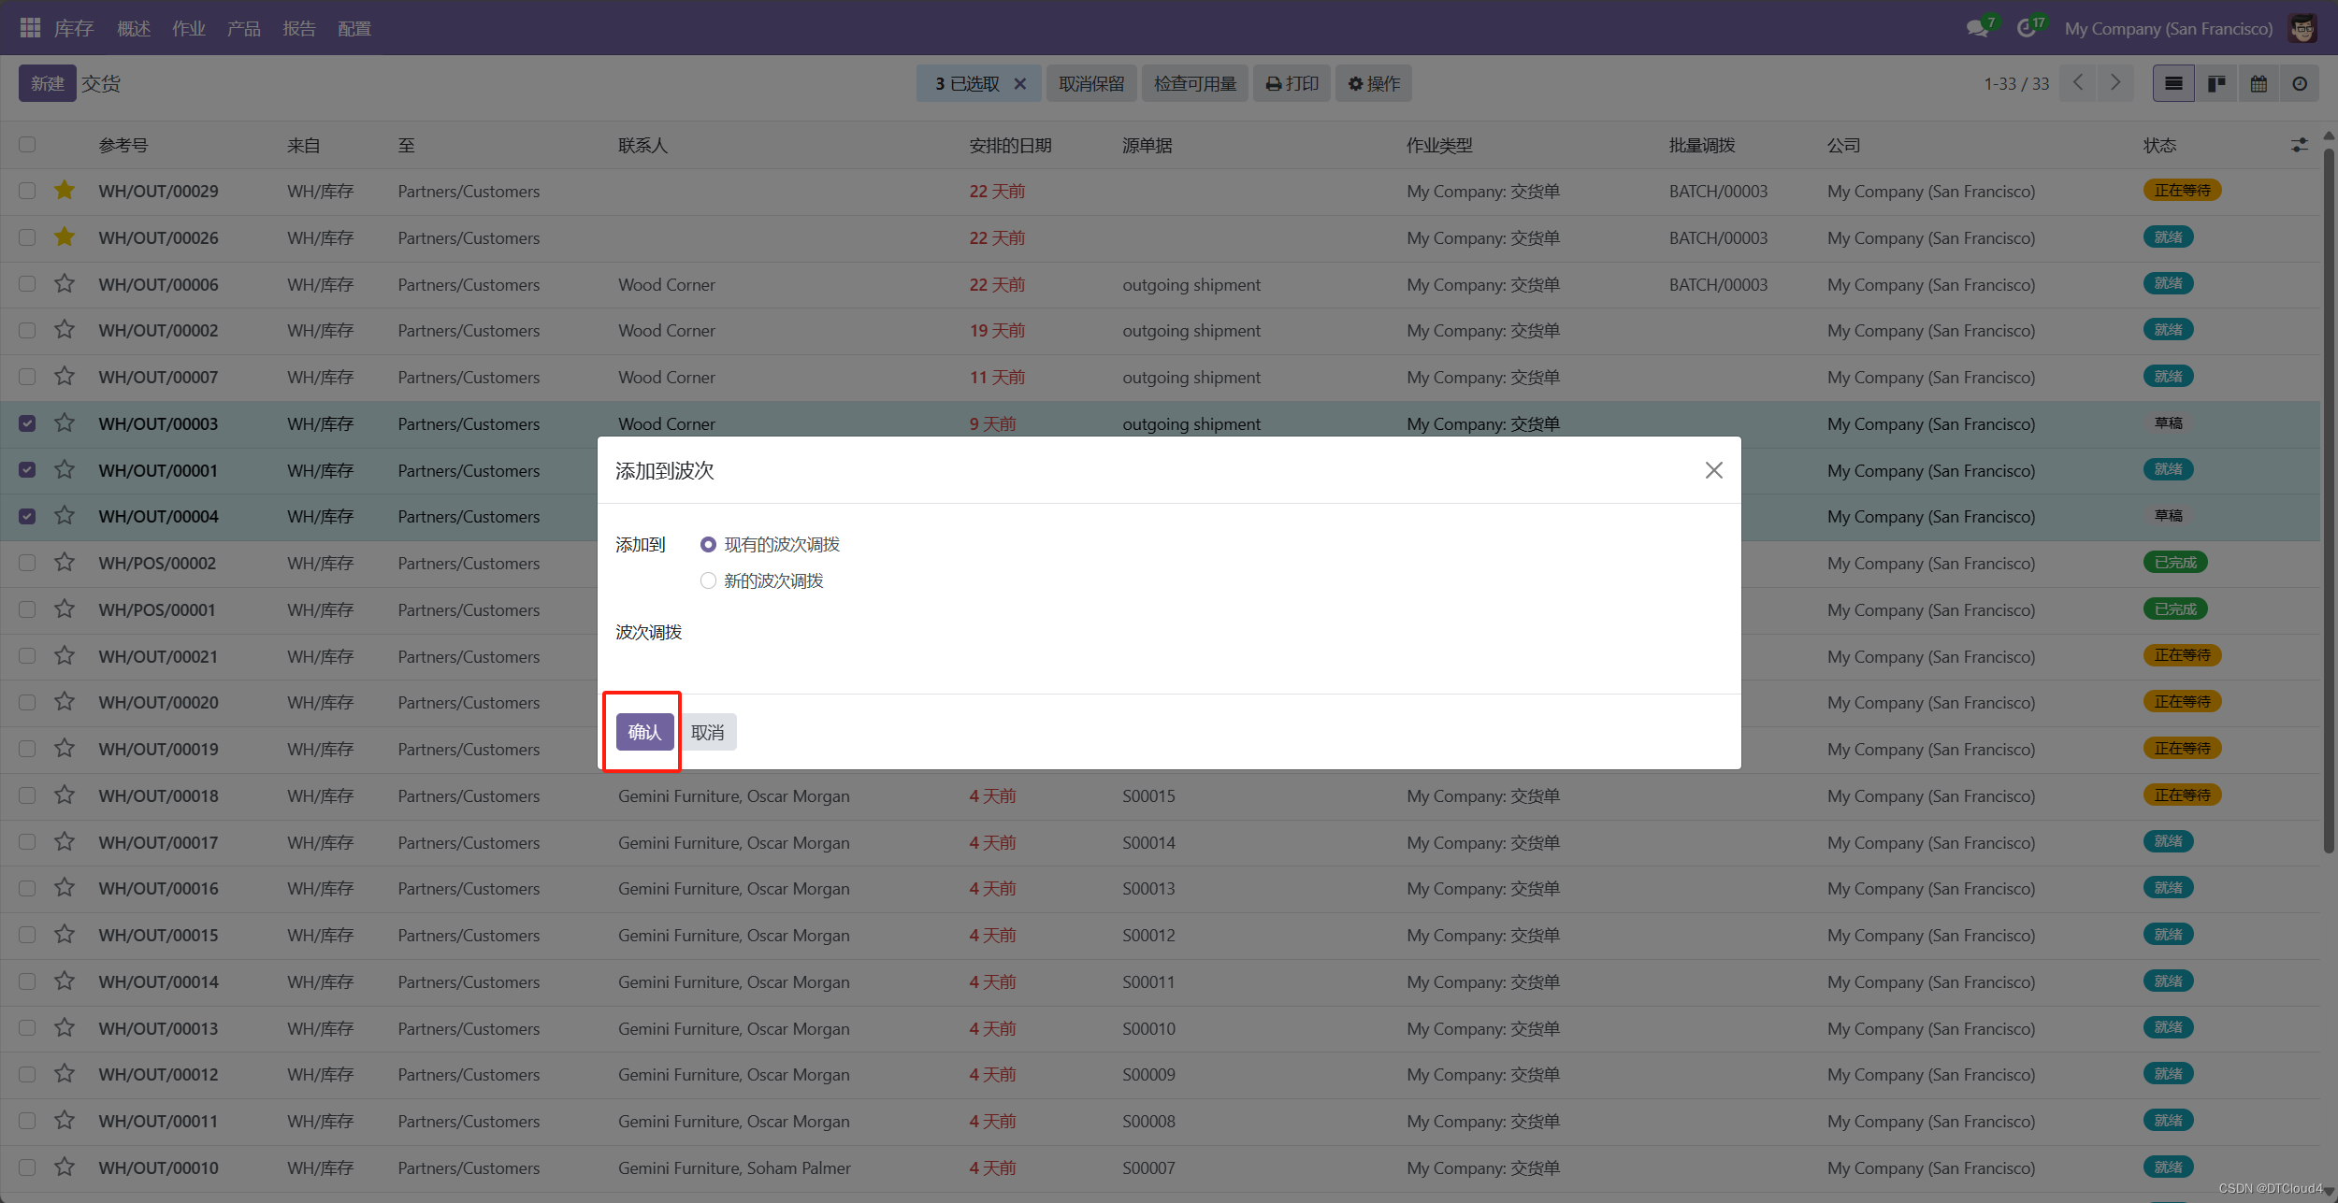Open the 配置 menu
The width and height of the screenshot is (2338, 1203).
tap(354, 29)
